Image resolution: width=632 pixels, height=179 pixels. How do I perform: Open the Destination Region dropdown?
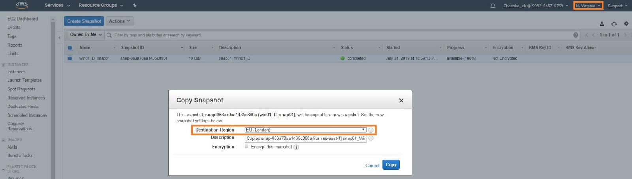point(305,130)
